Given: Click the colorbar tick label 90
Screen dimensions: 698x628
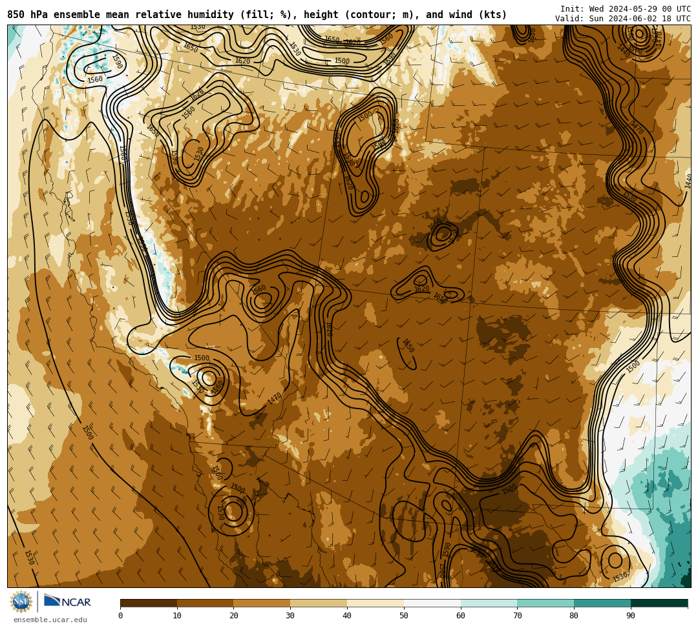Looking at the screenshot, I should pos(631,616).
